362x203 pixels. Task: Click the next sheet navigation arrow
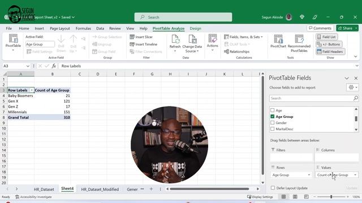[x=16, y=189]
